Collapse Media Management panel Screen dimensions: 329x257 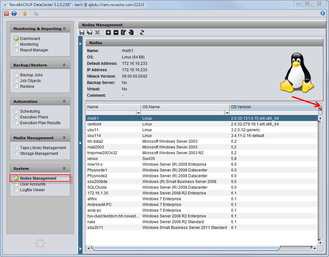tap(64, 138)
